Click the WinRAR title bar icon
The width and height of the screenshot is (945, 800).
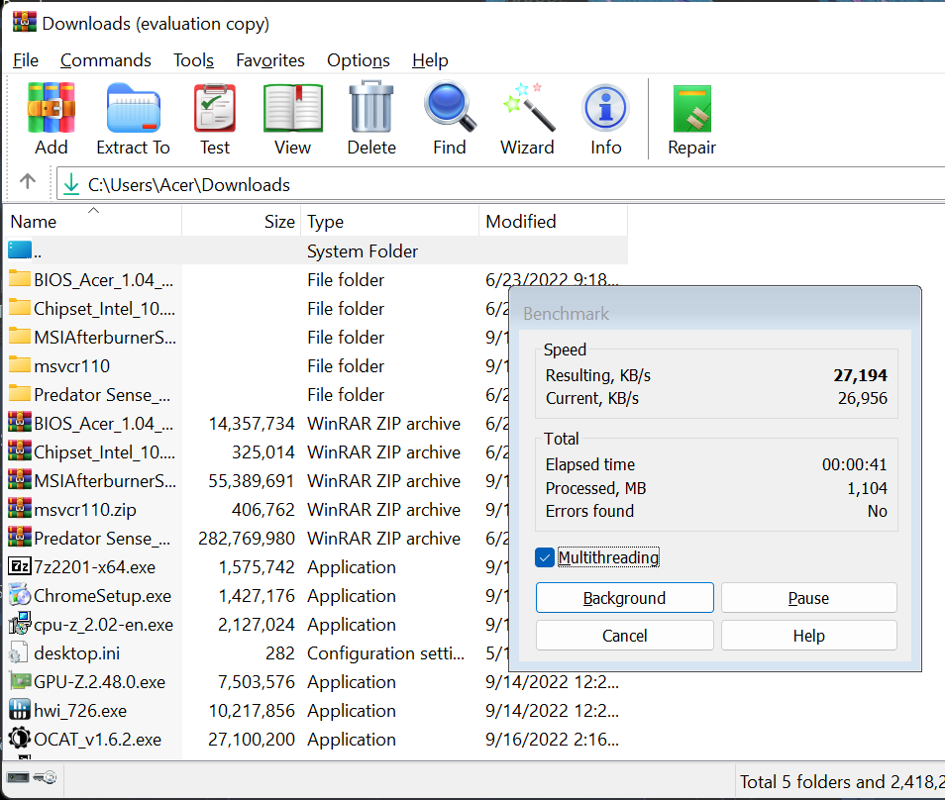[x=24, y=23]
